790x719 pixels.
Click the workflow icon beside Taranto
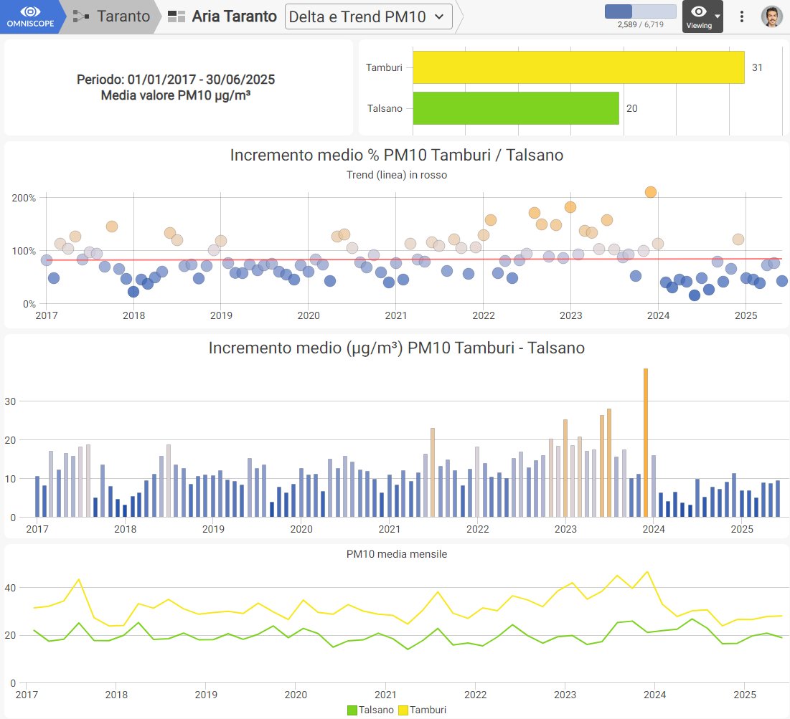[80, 16]
